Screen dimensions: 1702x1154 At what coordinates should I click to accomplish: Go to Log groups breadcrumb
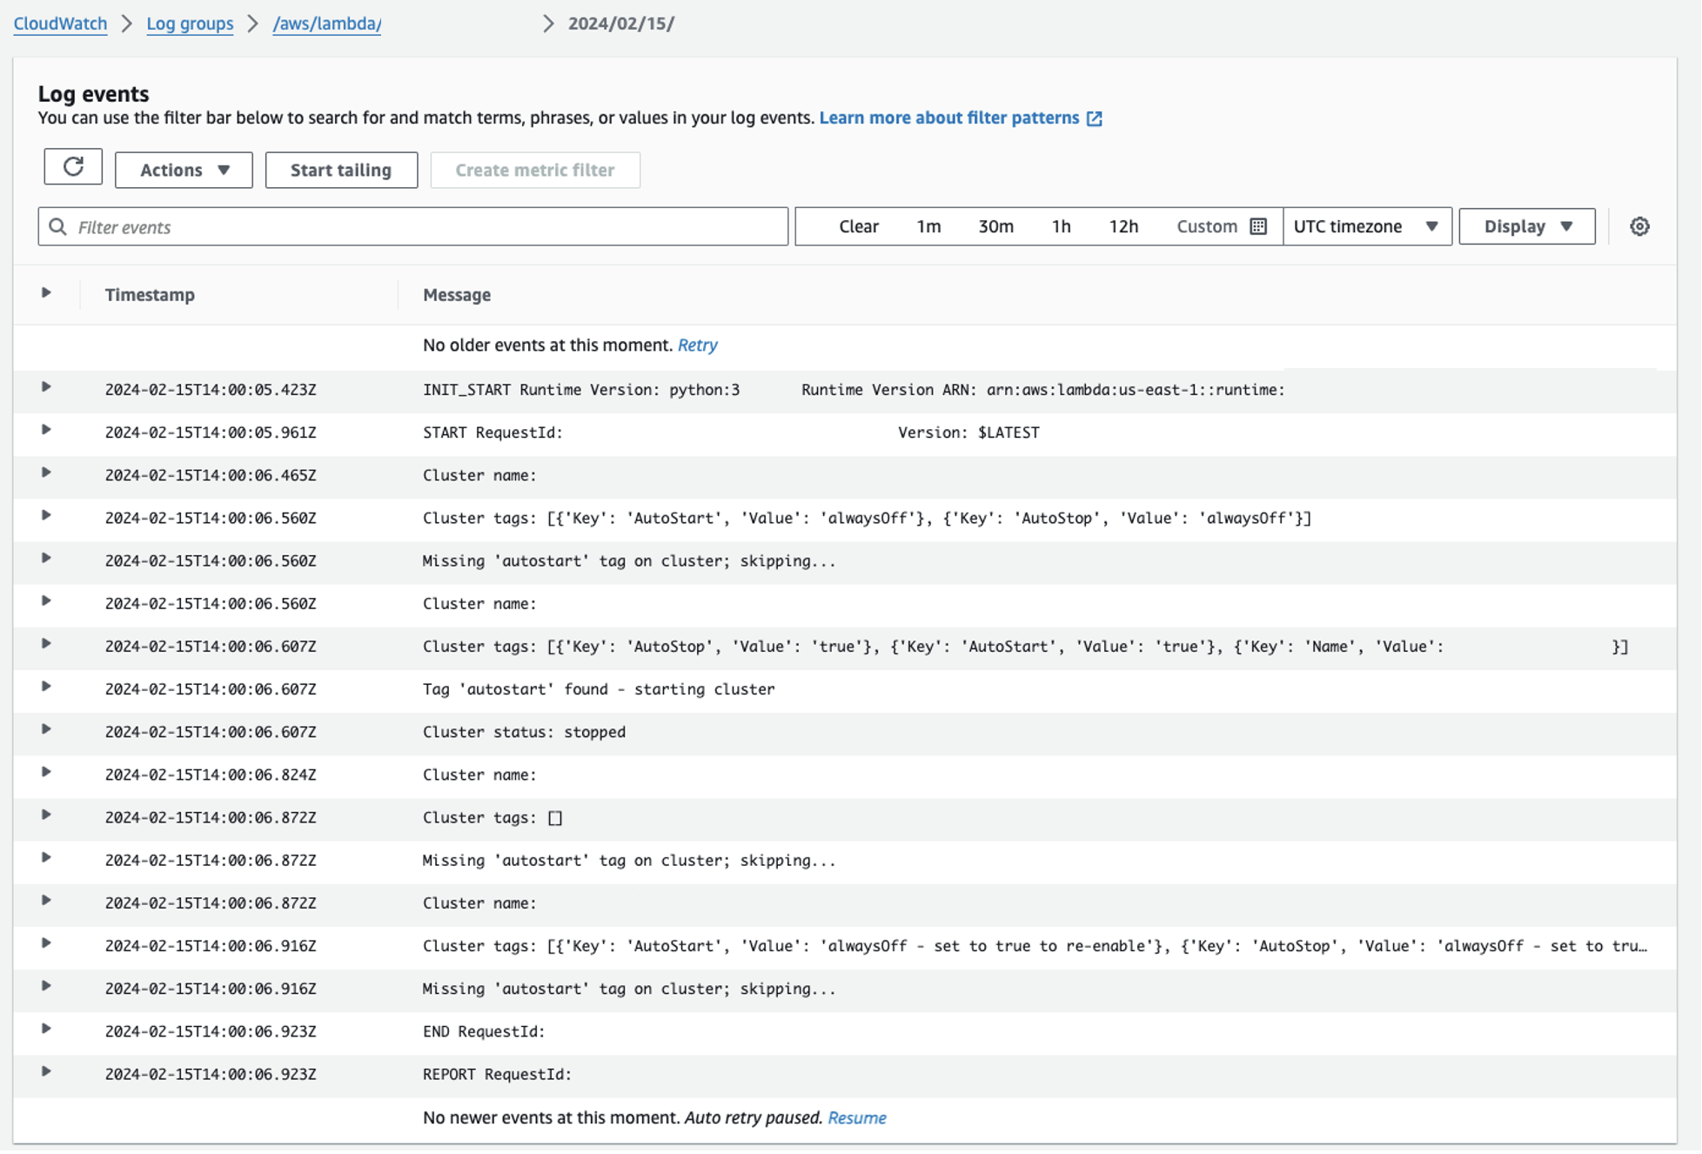[190, 23]
